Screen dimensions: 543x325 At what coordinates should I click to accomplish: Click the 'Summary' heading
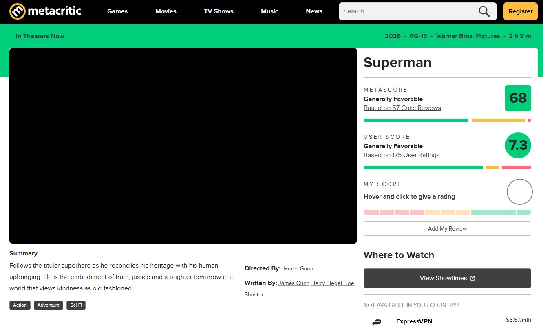tap(23, 253)
